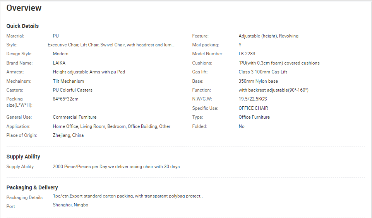The image size is (372, 218).
Task: Click the Feature value Adjustable (height), Revolving
Action: click(x=268, y=36)
